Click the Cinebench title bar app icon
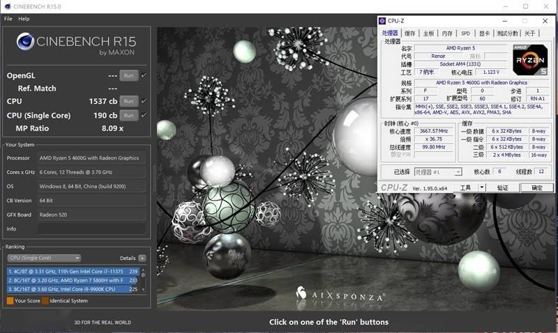Image resolution: width=558 pixels, height=333 pixels. click(8, 6)
